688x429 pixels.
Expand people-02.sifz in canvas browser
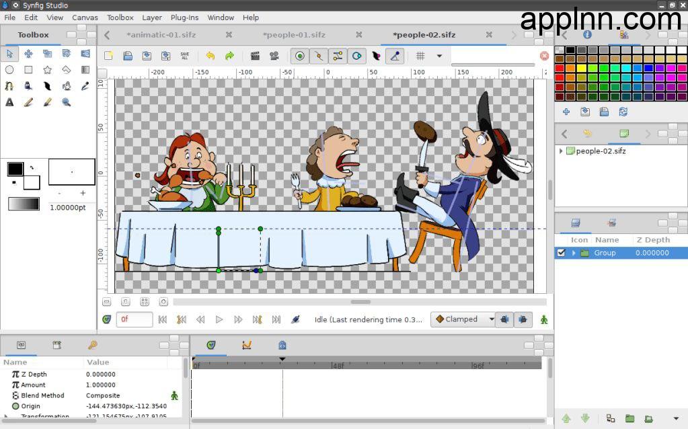click(x=561, y=151)
